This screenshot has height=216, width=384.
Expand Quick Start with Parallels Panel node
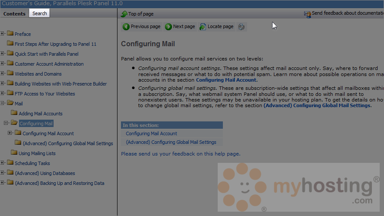(x=2, y=53)
